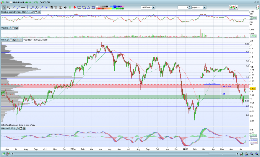
Task: Open the (x) days timeframe dropdown
Action: pos(205,7)
